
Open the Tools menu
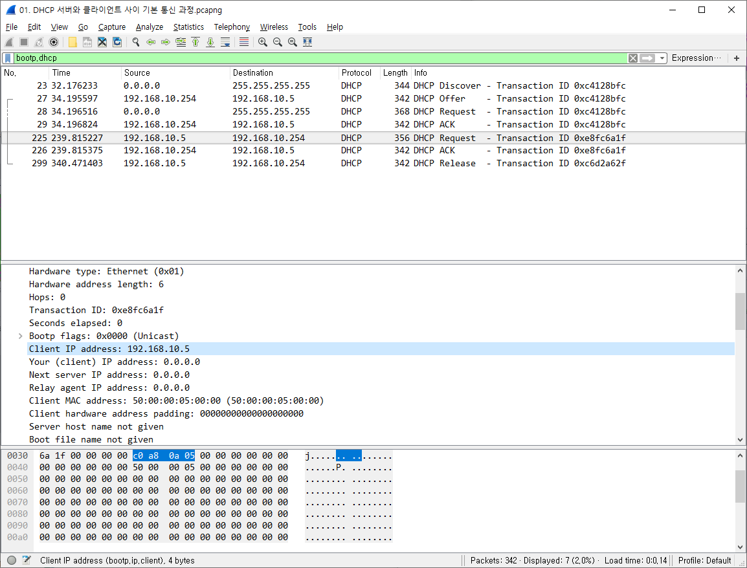(x=307, y=27)
